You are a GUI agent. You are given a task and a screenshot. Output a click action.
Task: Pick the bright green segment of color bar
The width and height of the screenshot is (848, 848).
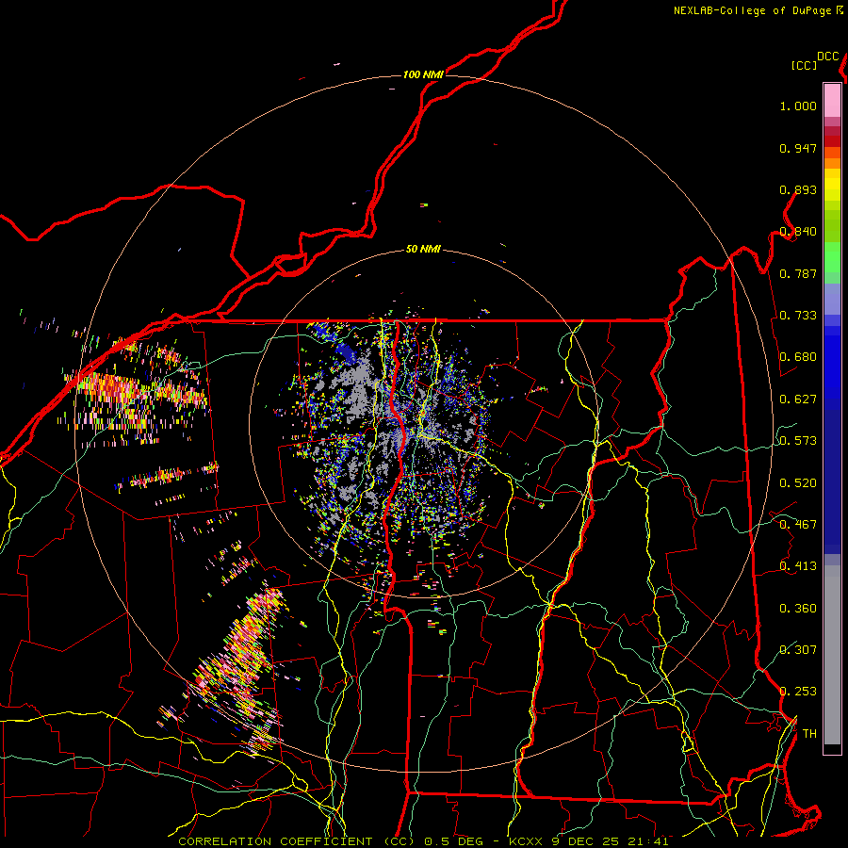coord(832,257)
